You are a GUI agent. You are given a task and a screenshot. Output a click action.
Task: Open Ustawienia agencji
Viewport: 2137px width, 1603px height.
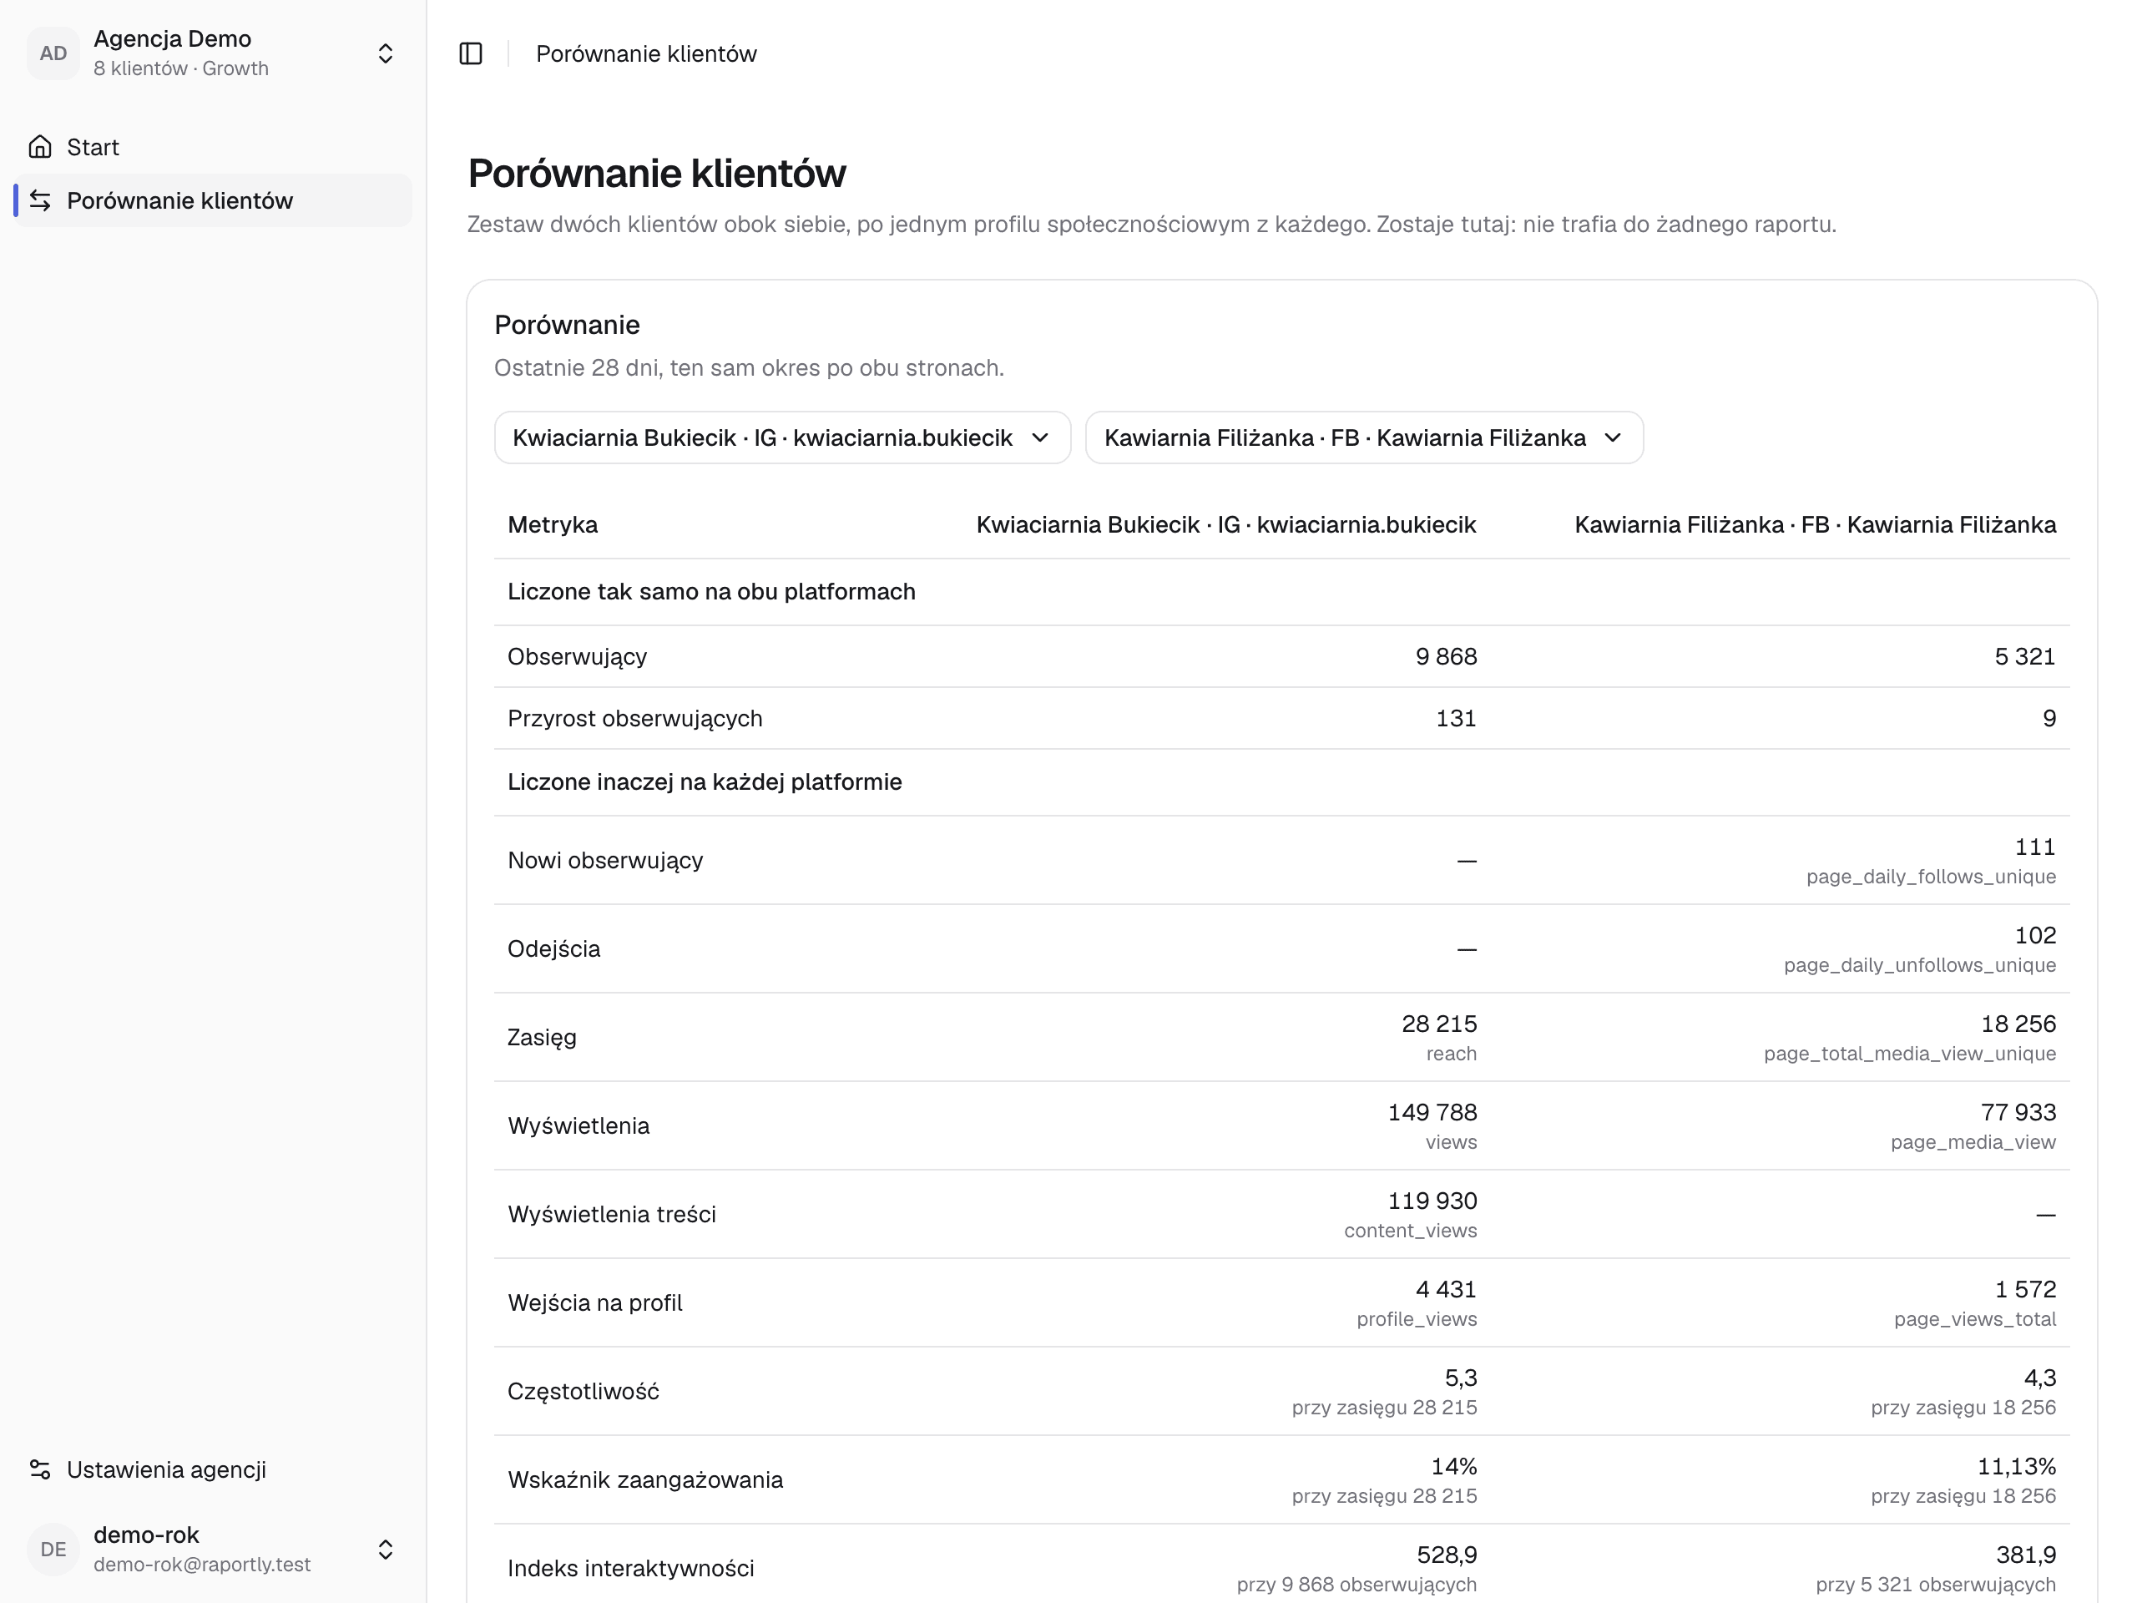213,1469
